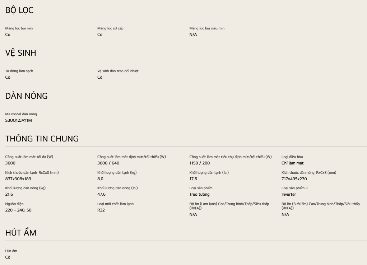Screen dimensions: 367x265
Task: Click the HÚT ẨM section heading
Action: [x=21, y=233]
